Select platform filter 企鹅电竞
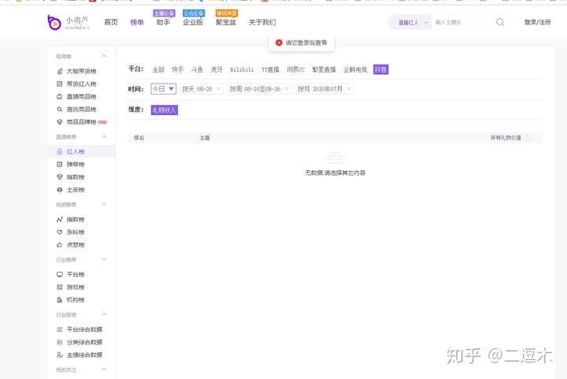This screenshot has height=379, width=567. (x=355, y=69)
